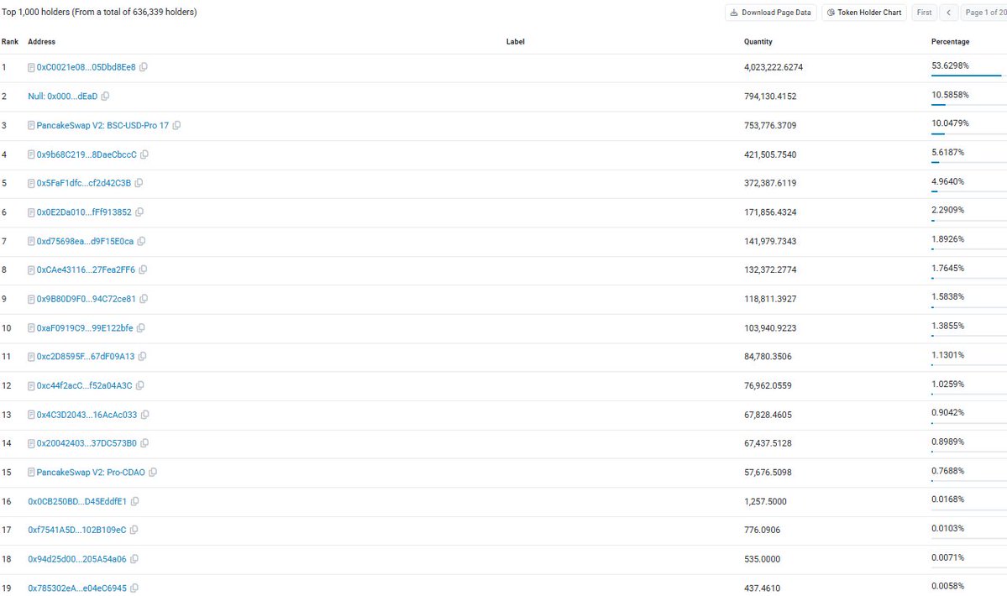Select quantity 794,130.4152
Screen dimensions: 1007x596
point(770,97)
